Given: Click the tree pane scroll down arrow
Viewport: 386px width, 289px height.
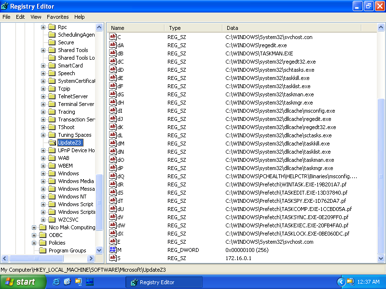Looking at the screenshot, I should 99,250.
